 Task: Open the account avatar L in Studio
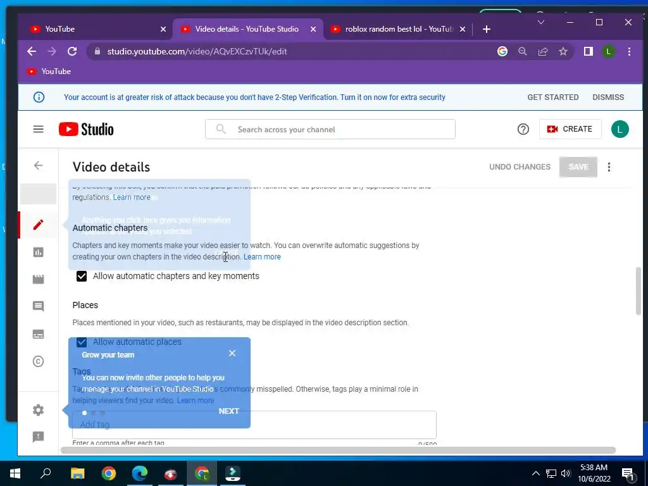[620, 129]
